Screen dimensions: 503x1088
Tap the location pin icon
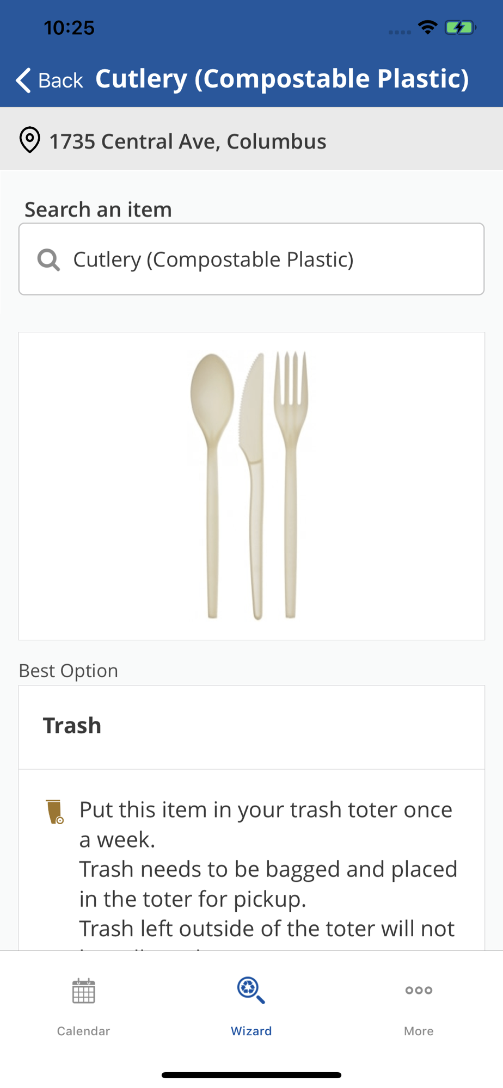(30, 140)
